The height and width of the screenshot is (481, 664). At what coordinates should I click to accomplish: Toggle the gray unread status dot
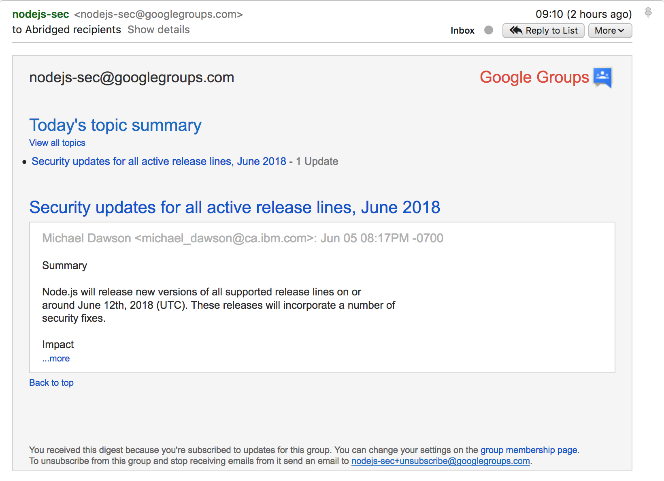[489, 30]
